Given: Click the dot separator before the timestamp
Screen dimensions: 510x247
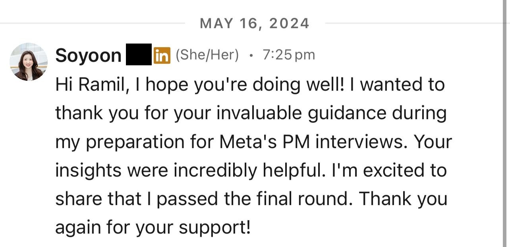Looking at the screenshot, I should (251, 55).
